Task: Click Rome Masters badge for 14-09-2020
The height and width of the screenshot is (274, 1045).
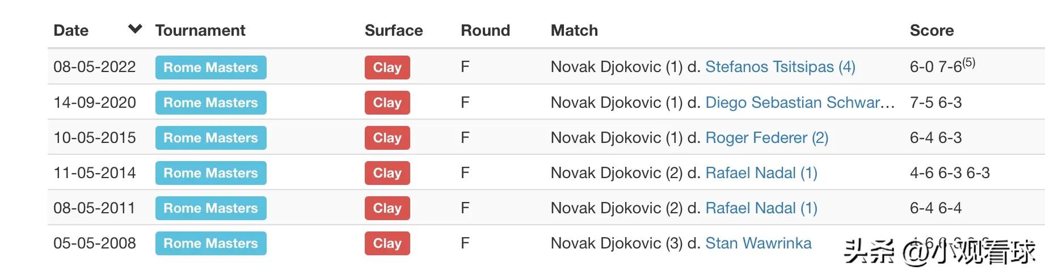Action: coord(210,103)
